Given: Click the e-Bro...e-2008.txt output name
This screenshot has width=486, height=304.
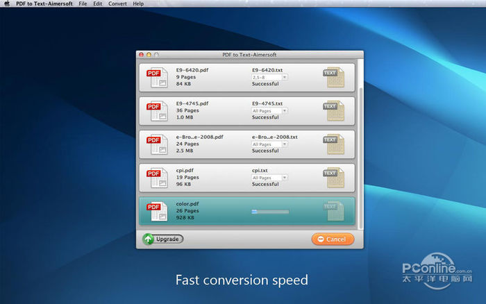Looking at the screenshot, I should (275, 137).
